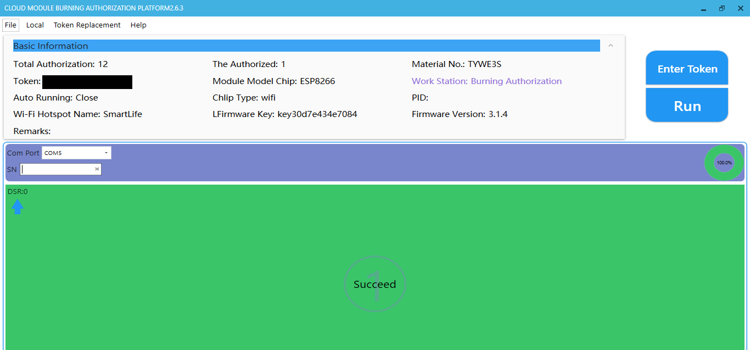
Task: Click the Basic Information header bar
Action: 306,46
